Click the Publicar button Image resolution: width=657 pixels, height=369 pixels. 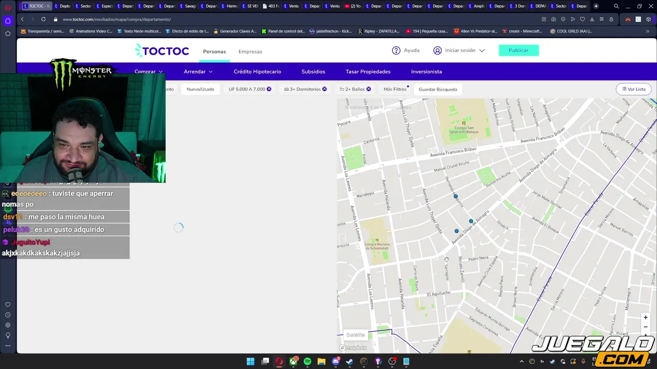[x=518, y=50]
